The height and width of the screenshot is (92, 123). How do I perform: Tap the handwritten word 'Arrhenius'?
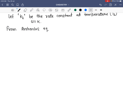(30, 29)
